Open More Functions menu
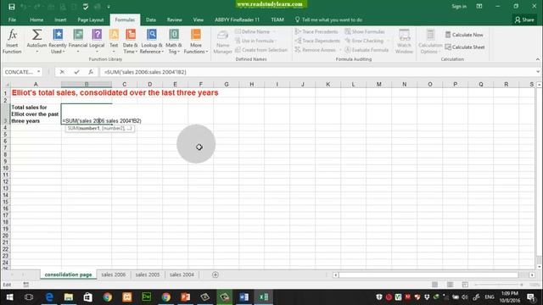543x305 pixels. (x=196, y=42)
